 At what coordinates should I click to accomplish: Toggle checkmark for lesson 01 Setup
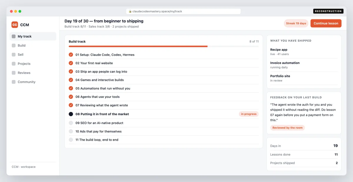click(71, 55)
